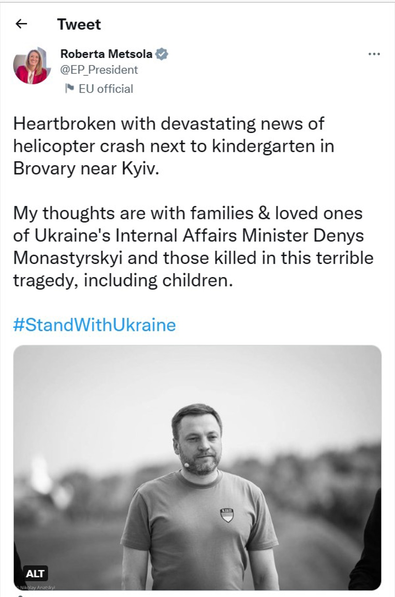Click the @EP_President handle
The image size is (395, 597).
[99, 70]
